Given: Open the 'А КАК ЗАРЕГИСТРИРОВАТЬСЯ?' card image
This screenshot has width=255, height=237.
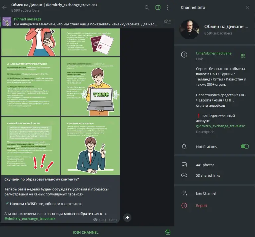Looking at the screenshot, I should [31, 86].
